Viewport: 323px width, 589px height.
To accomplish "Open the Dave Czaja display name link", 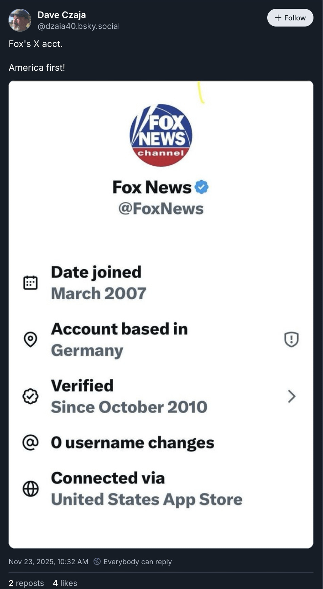I will pos(62,15).
